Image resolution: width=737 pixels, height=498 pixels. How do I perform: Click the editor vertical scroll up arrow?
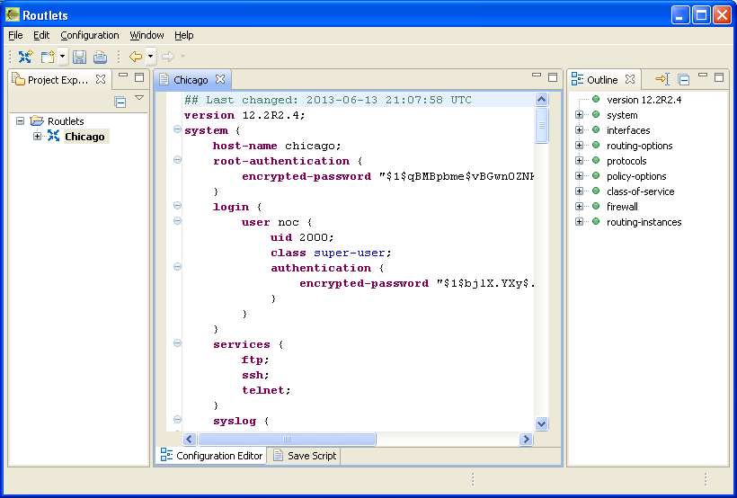click(x=541, y=99)
